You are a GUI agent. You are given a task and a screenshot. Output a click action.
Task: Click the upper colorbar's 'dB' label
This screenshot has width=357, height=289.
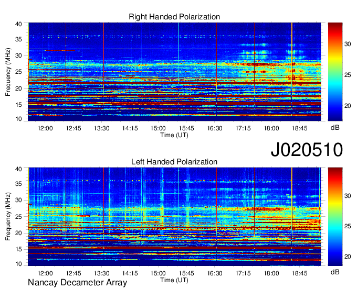click(335, 128)
